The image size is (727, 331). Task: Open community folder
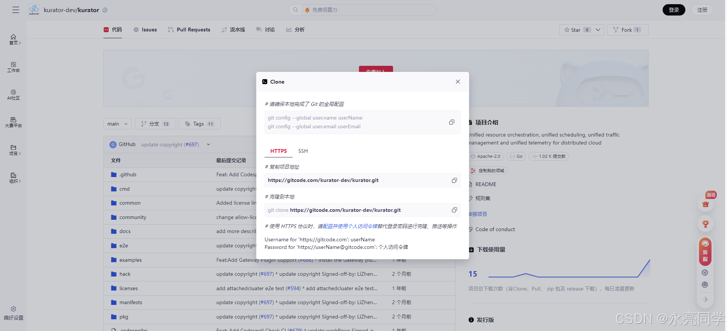tap(133, 217)
